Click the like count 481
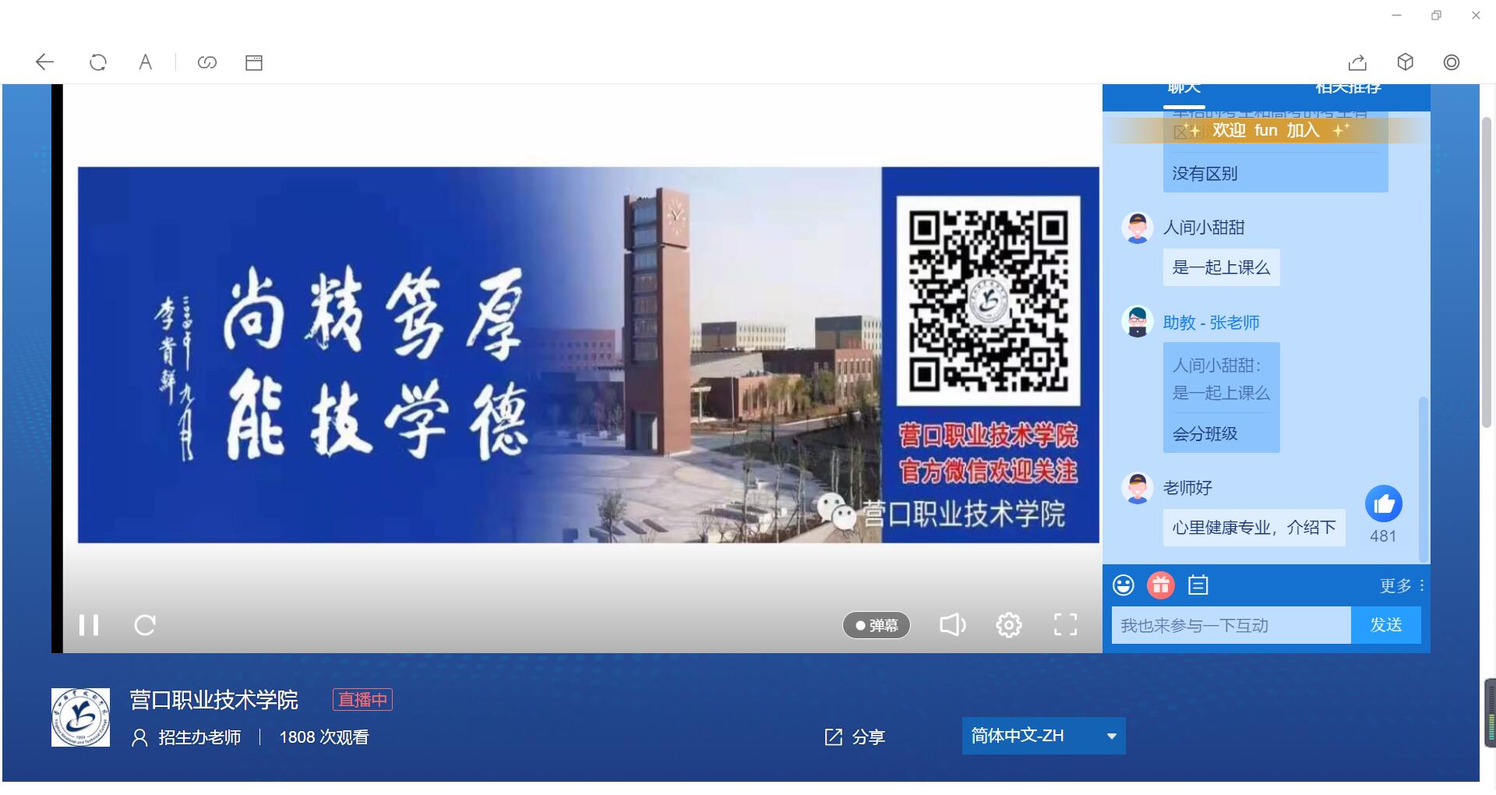This screenshot has height=795, width=1496. pyautogui.click(x=1383, y=536)
